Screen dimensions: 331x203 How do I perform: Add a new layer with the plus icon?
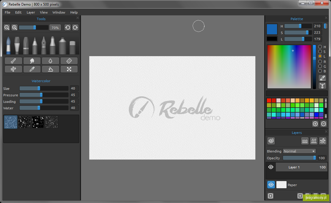[300, 196]
